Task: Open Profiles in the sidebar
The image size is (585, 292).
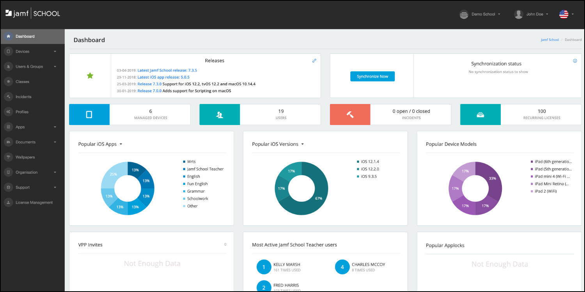Action: (x=32, y=112)
